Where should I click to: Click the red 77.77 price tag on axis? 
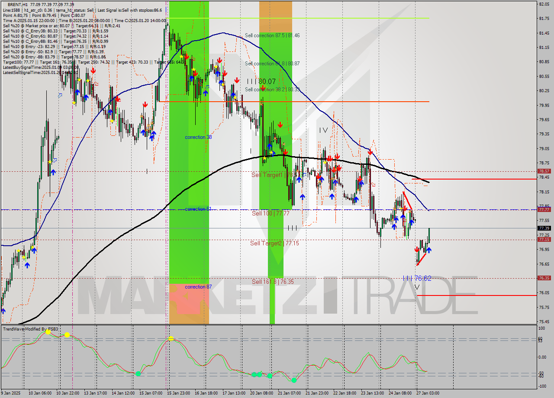tap(544, 209)
